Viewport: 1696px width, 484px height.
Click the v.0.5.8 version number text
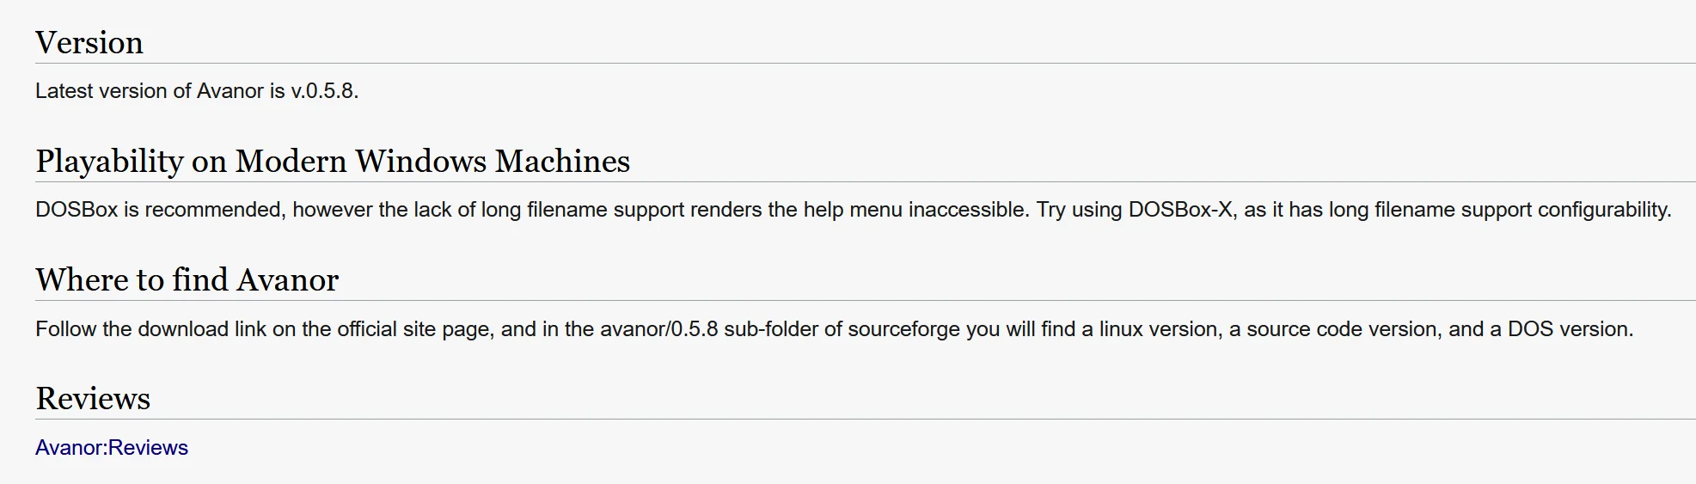coord(324,91)
